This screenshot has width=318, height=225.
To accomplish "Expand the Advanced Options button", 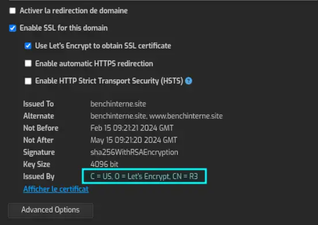I will point(50,210).
